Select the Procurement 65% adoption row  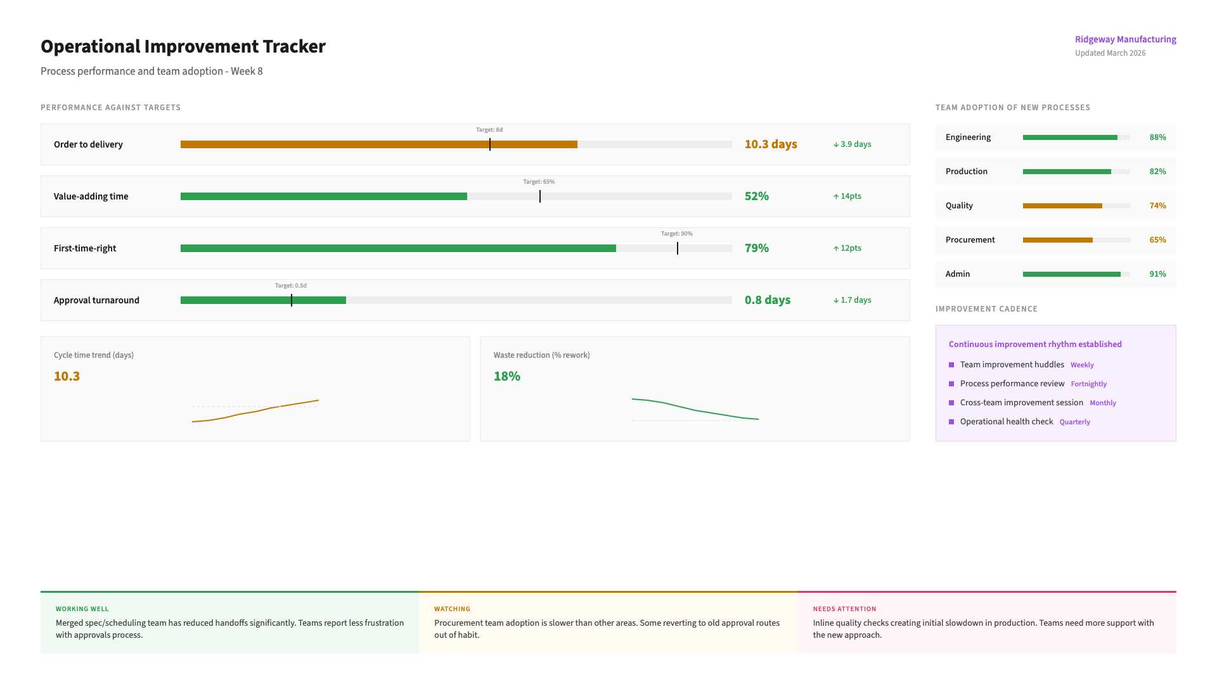click(x=1055, y=240)
